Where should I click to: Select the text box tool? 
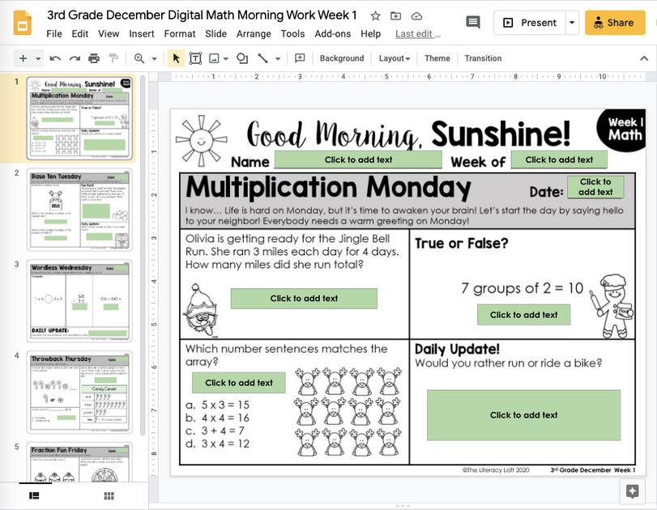[x=195, y=58]
